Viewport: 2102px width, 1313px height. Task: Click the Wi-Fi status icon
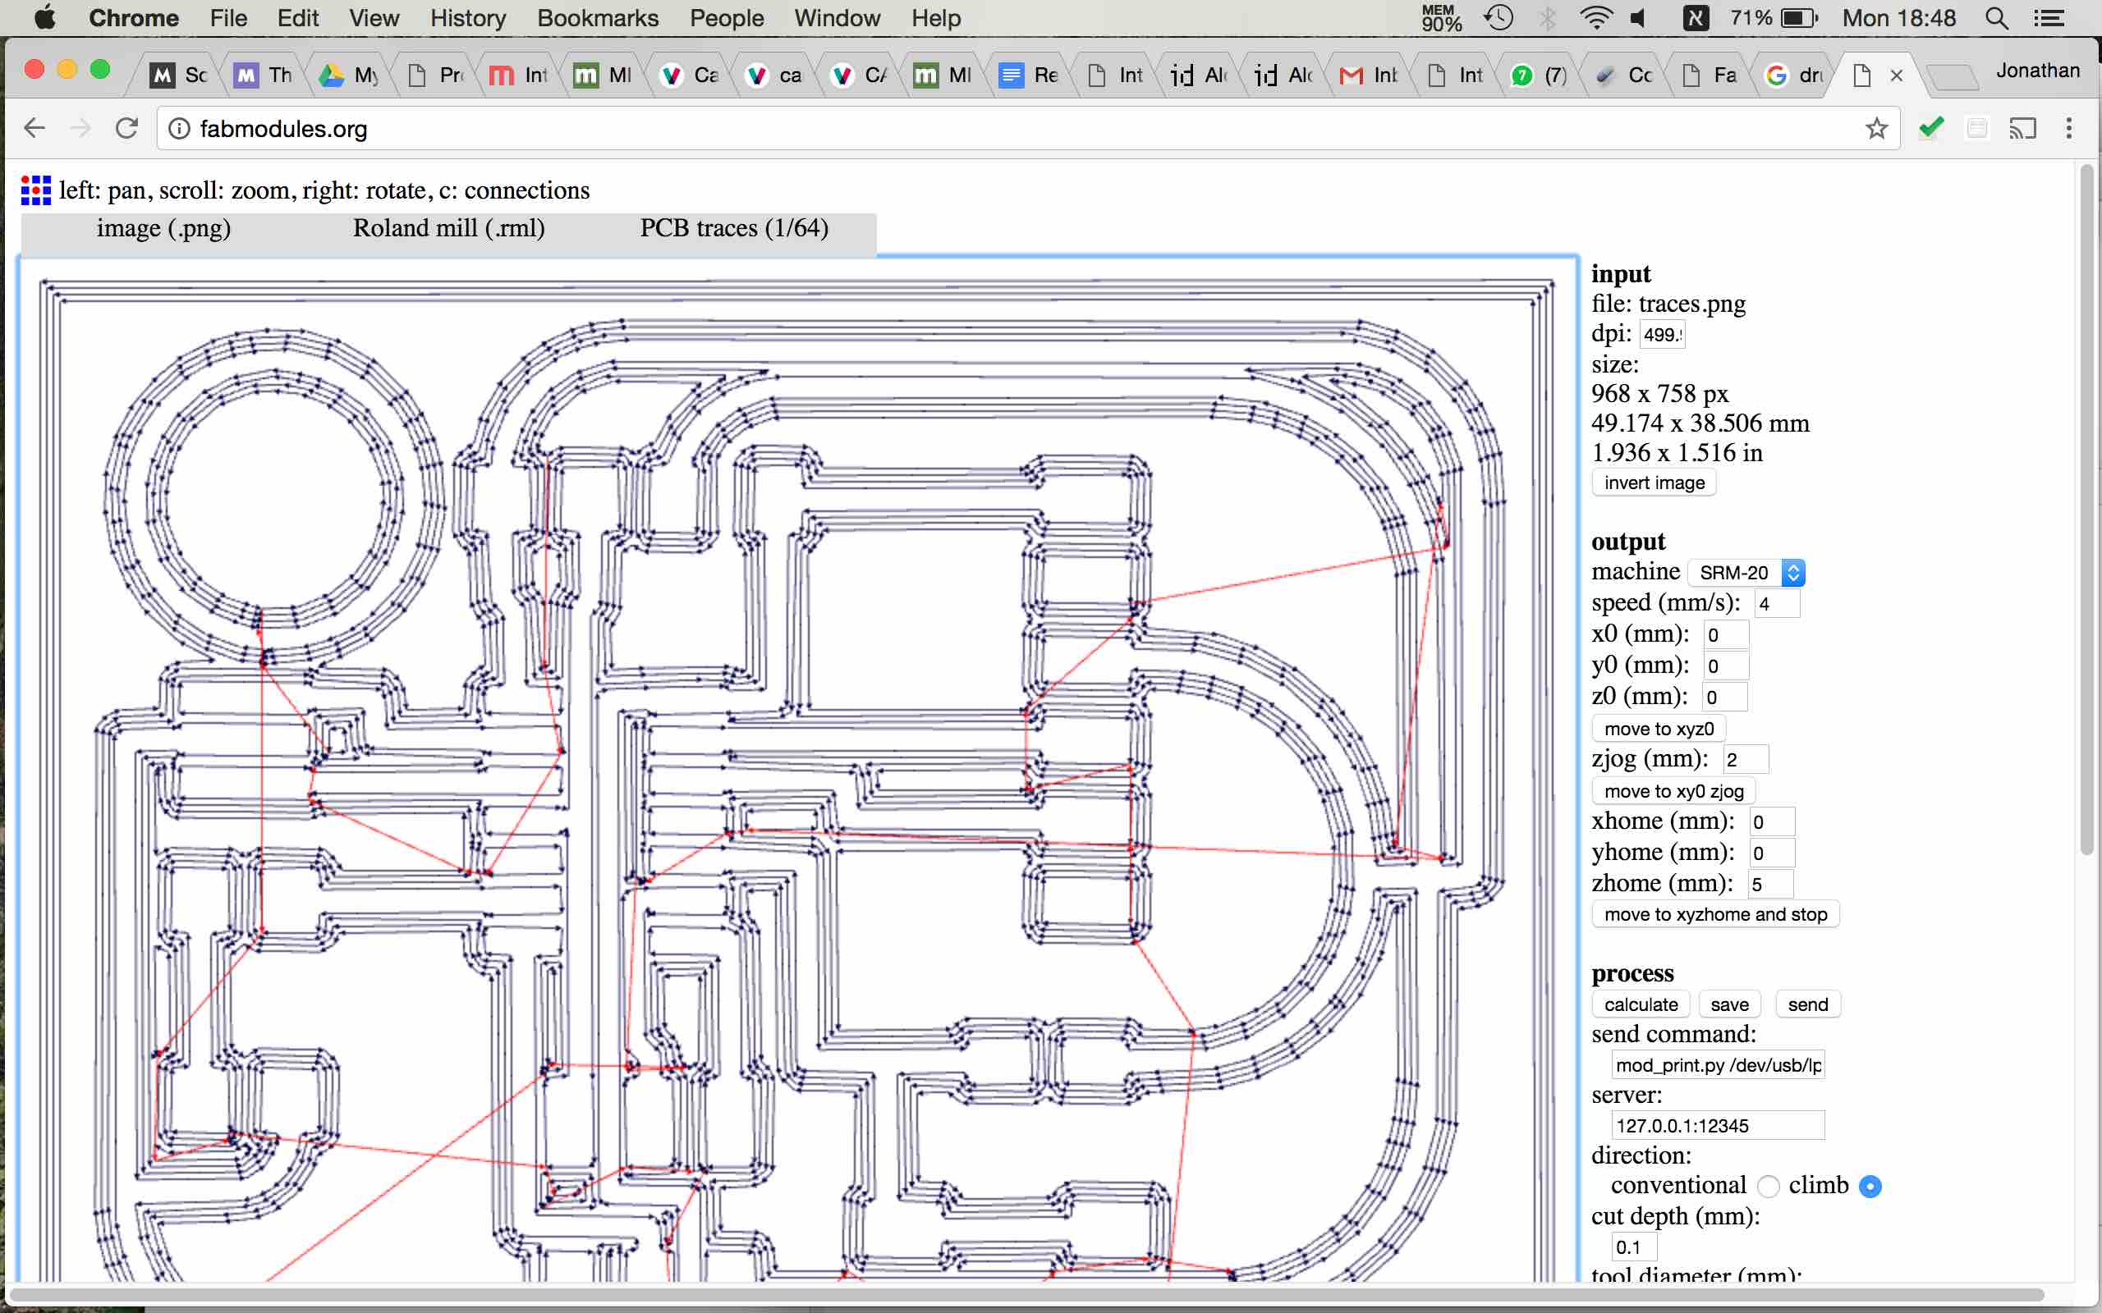pos(1596,18)
